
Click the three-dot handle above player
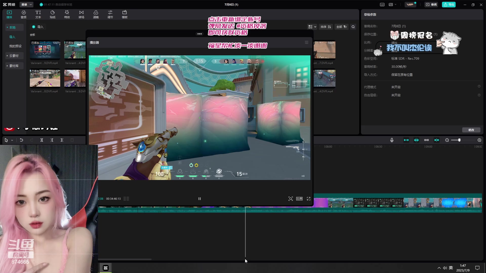click(199, 34)
